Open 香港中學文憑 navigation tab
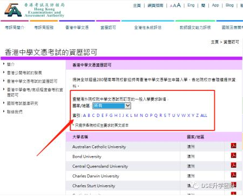Viewport: 243px width, 196px height. pyautogui.click(x=77, y=28)
